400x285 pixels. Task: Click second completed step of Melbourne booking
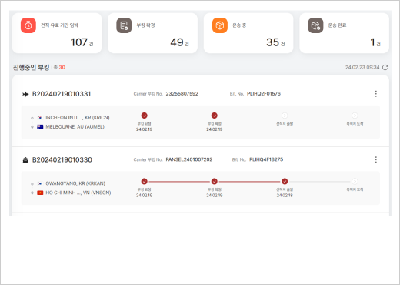[215, 116]
